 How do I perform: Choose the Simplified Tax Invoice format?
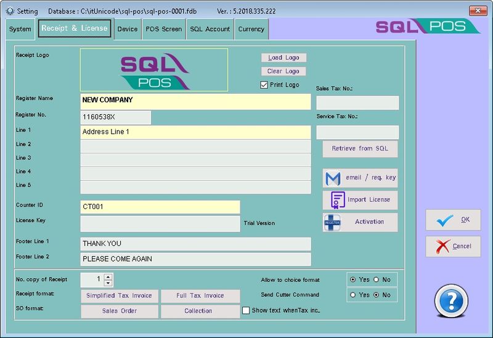[119, 296]
